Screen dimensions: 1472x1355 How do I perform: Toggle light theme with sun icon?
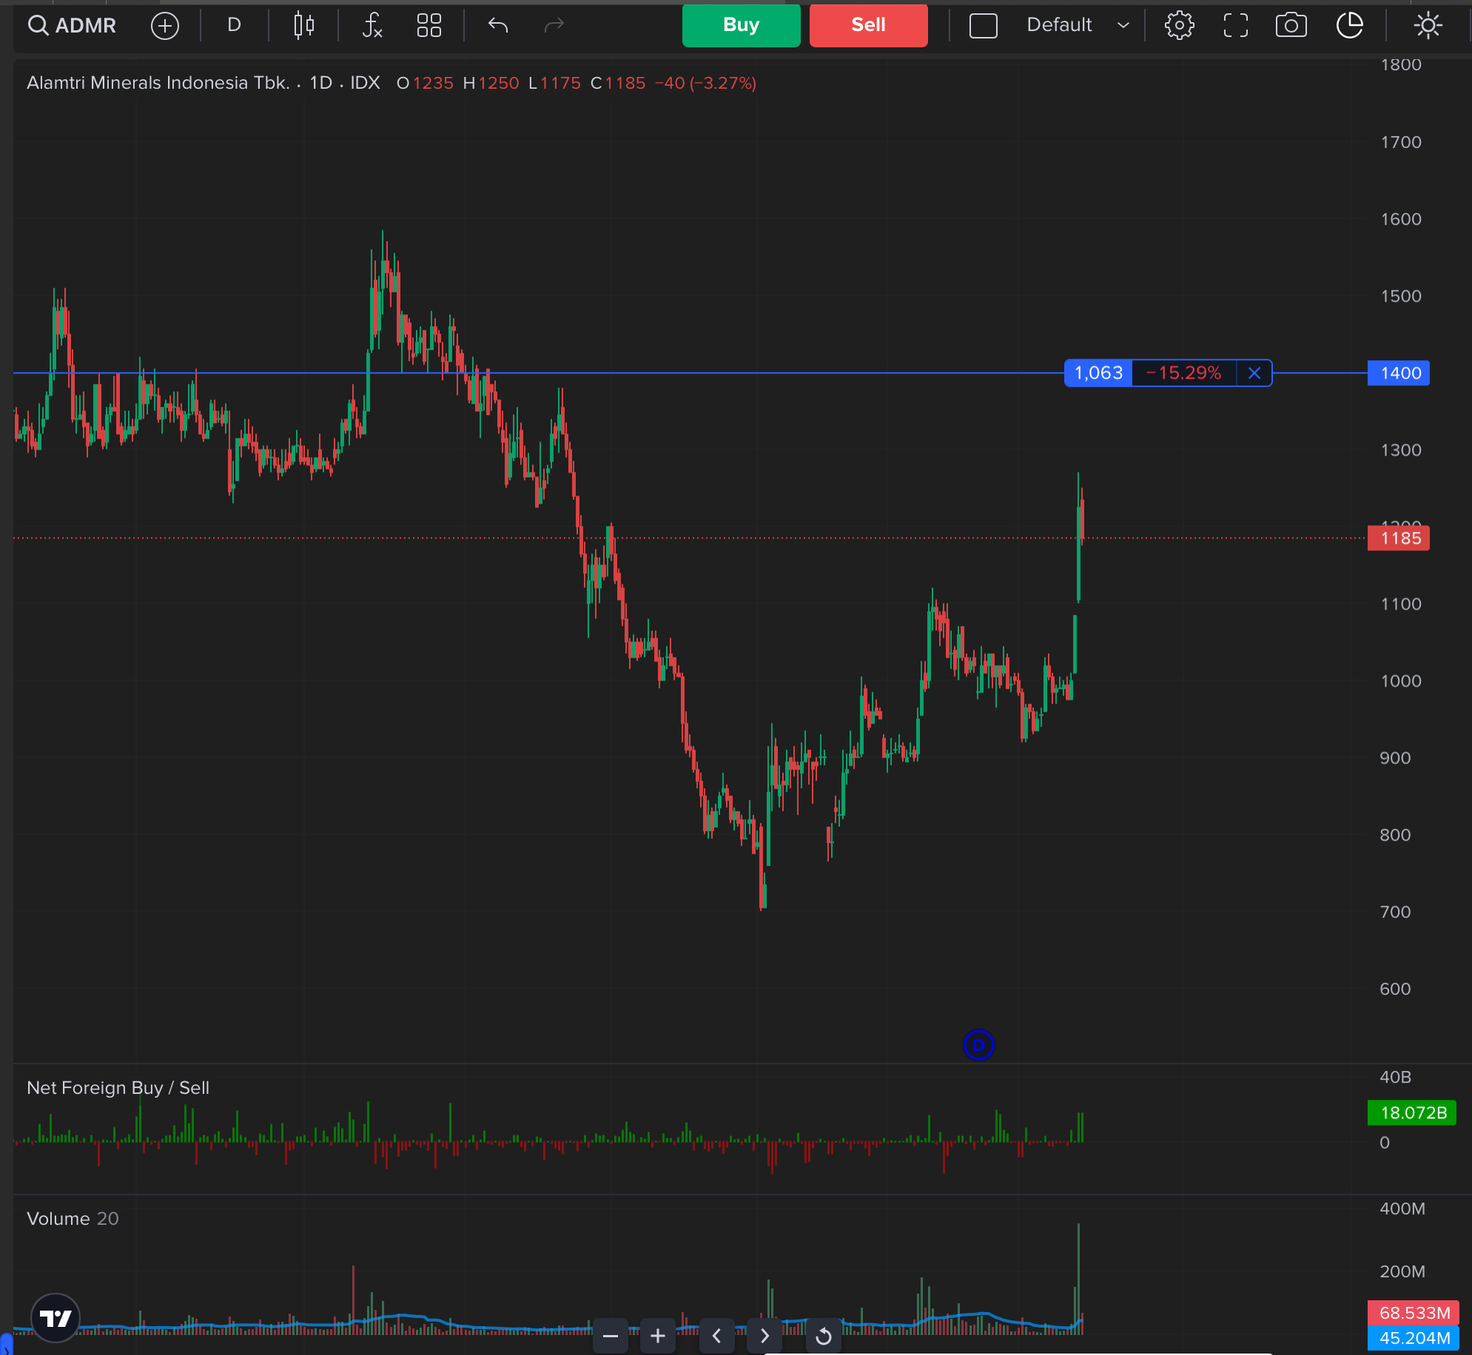[1428, 26]
